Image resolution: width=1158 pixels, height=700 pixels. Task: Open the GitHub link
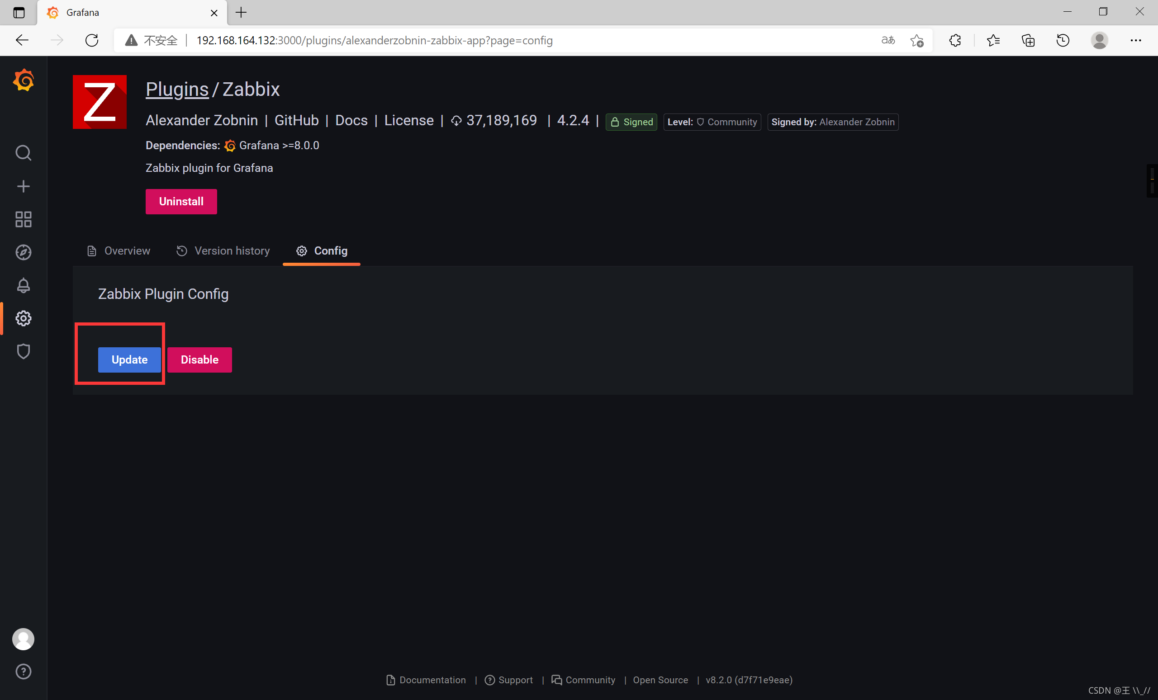[x=297, y=120]
